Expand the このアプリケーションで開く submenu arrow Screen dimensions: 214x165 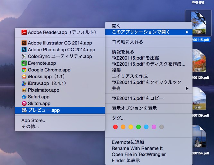click(x=187, y=32)
